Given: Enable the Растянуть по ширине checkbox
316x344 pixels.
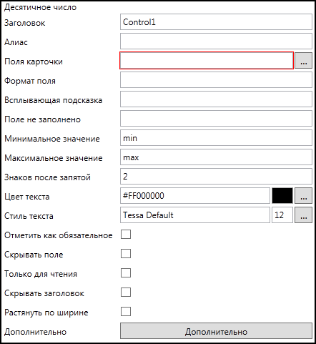Looking at the screenshot, I should (x=126, y=312).
